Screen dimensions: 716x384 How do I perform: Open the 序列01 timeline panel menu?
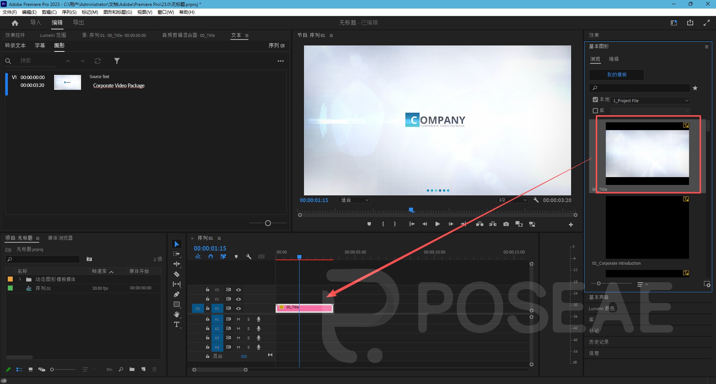pos(219,238)
